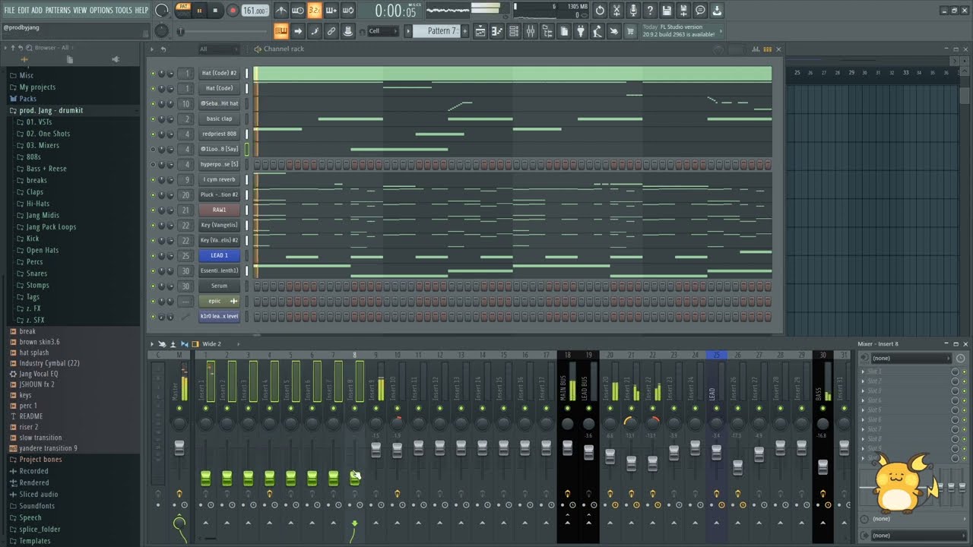Image resolution: width=973 pixels, height=547 pixels.
Task: Open undo history icon
Action: pyautogui.click(x=600, y=11)
